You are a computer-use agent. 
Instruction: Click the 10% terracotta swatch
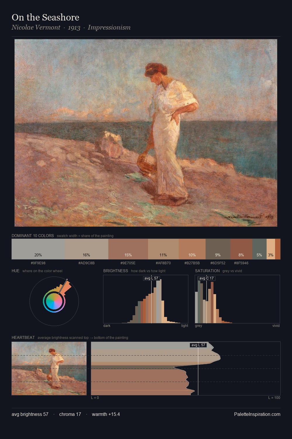[x=192, y=249]
